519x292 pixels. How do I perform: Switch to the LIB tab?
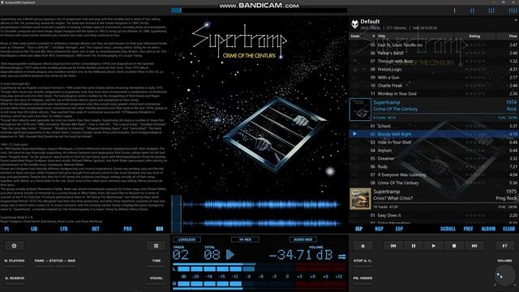click(x=34, y=229)
